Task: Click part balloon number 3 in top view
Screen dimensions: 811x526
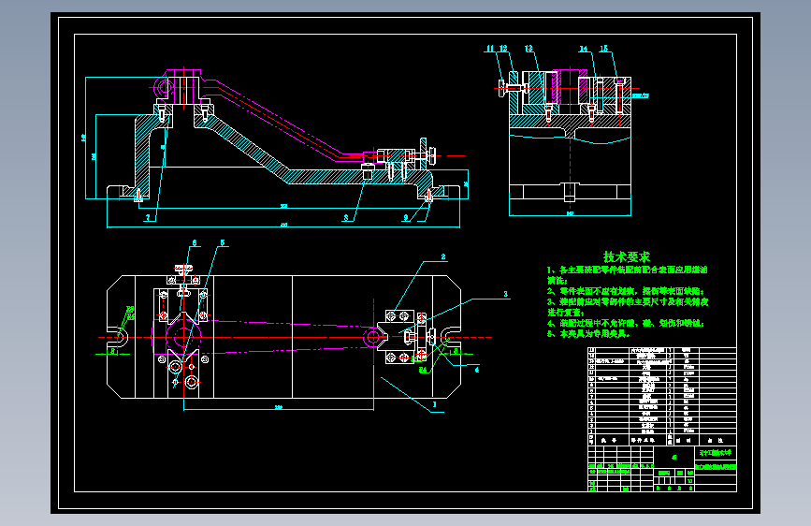Action: tap(506, 294)
